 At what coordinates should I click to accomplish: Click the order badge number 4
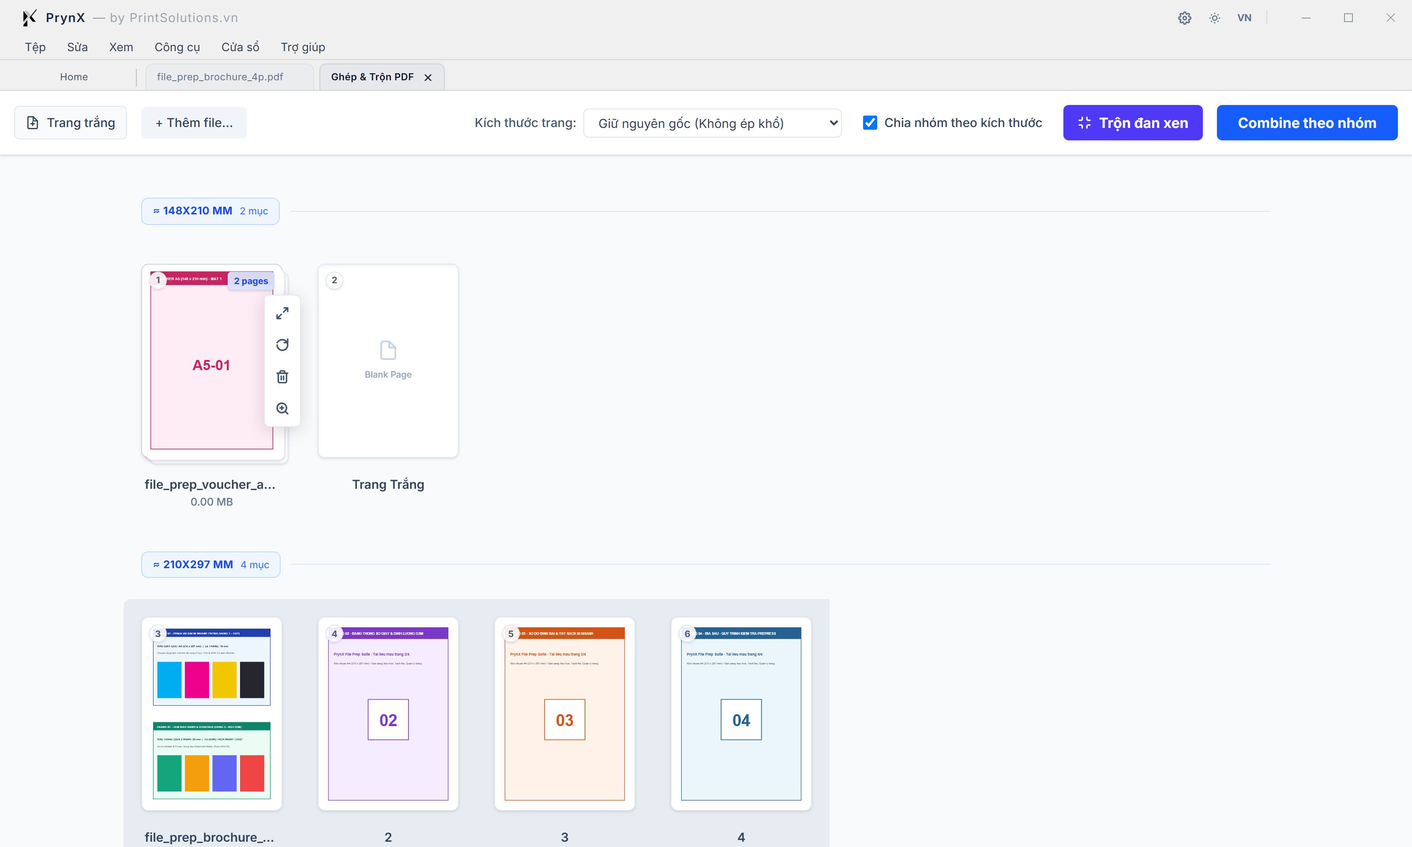334,633
